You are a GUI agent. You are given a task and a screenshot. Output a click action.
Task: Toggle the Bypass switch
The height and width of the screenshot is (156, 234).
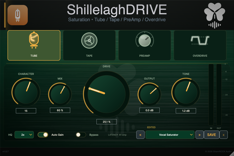pos(81,135)
